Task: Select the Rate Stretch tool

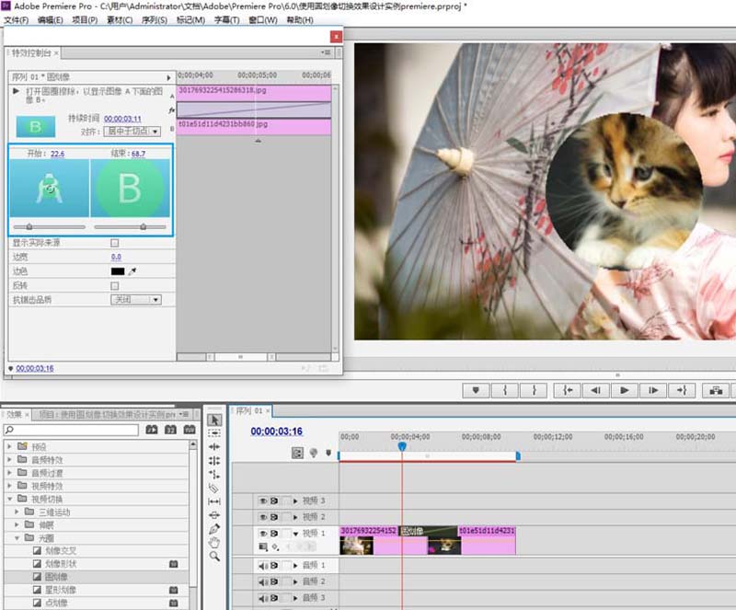Action: [214, 474]
